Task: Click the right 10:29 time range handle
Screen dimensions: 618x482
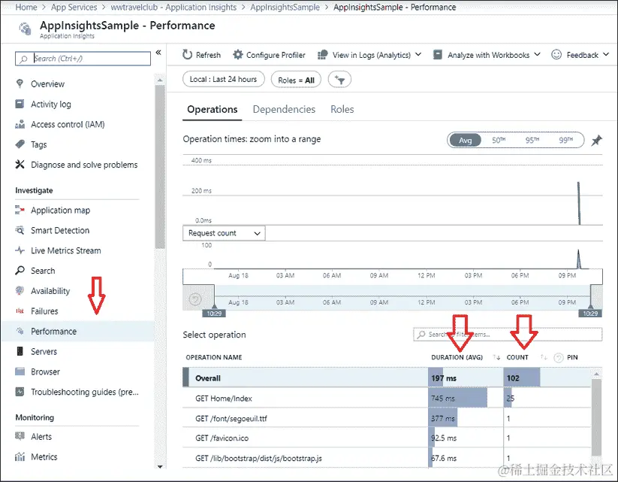Action: (590, 313)
